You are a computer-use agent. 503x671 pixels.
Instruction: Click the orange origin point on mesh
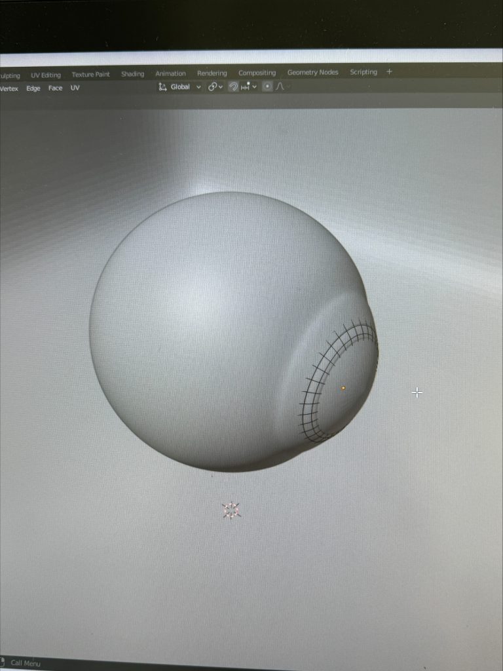point(343,388)
